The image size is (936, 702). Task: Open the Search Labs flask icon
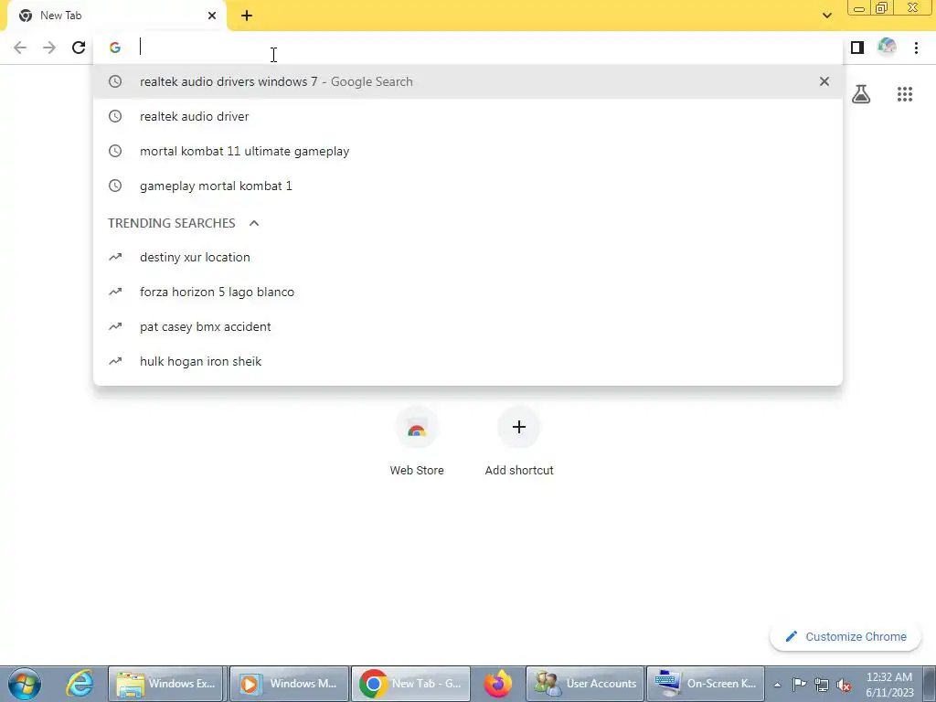click(x=861, y=94)
